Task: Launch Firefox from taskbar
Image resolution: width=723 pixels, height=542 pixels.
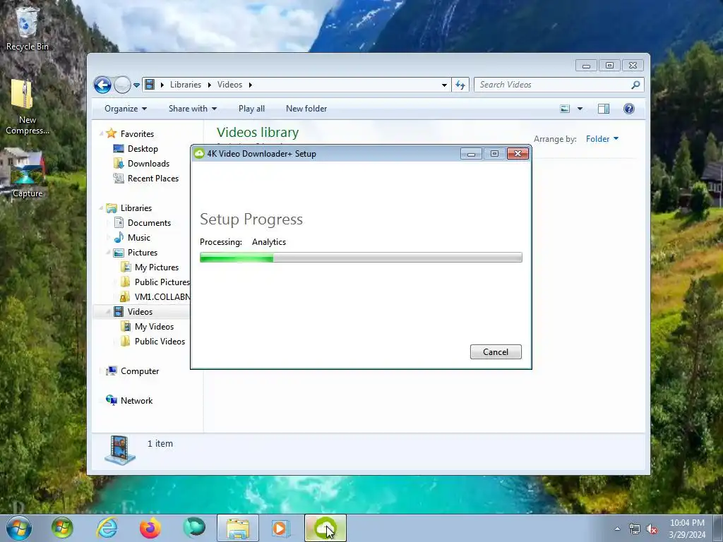Action: pyautogui.click(x=150, y=528)
